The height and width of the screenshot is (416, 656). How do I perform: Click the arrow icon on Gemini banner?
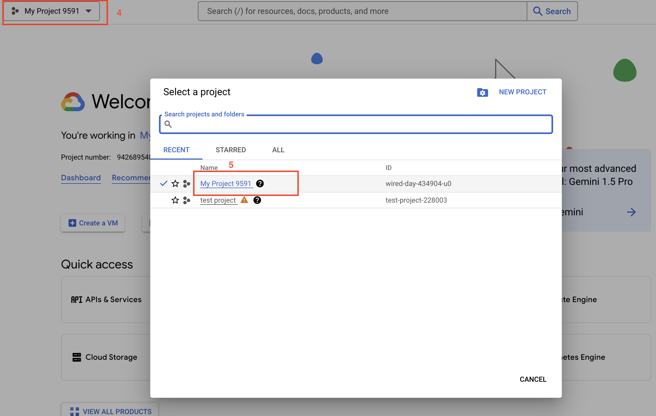click(x=631, y=212)
